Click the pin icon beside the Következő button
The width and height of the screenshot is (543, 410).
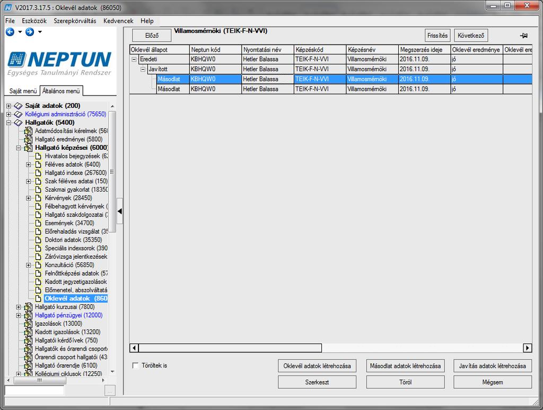tap(523, 36)
